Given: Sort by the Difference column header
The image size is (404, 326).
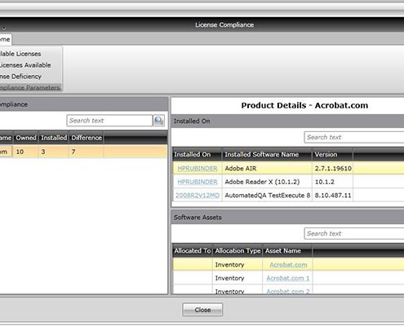Looking at the screenshot, I should click(x=87, y=138).
